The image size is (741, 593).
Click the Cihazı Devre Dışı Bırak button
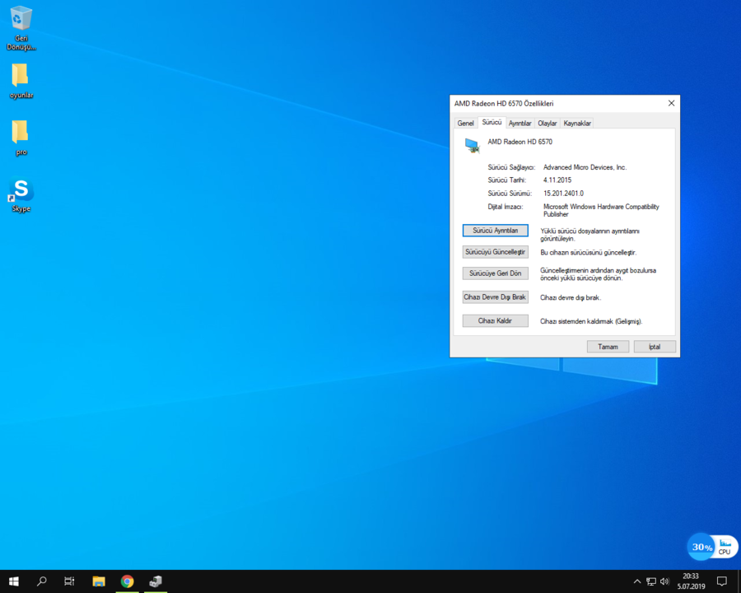click(495, 296)
